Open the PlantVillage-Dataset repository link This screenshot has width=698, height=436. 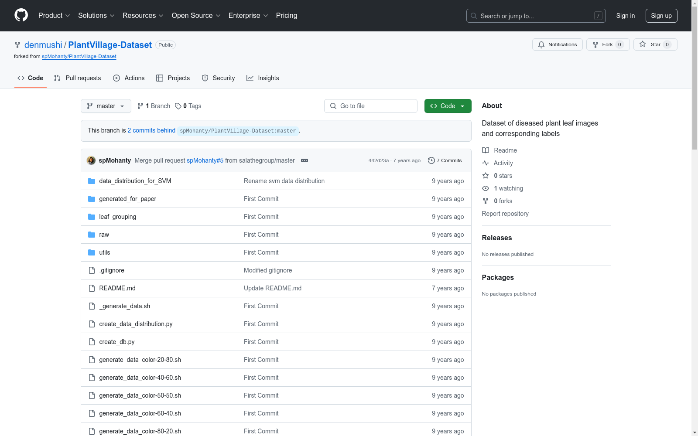point(110,45)
